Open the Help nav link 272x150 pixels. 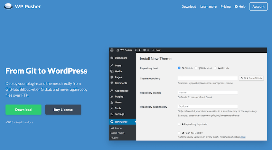tap(240, 6)
